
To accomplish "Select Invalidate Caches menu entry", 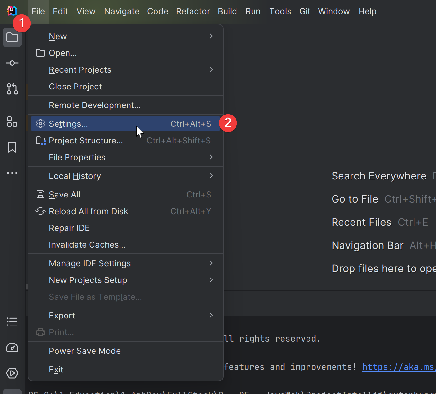I will [x=126, y=244].
